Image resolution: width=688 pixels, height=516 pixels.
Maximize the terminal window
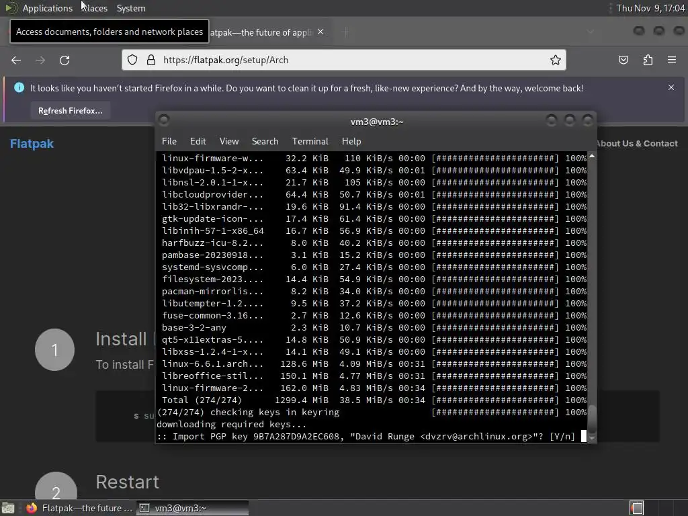(570, 120)
